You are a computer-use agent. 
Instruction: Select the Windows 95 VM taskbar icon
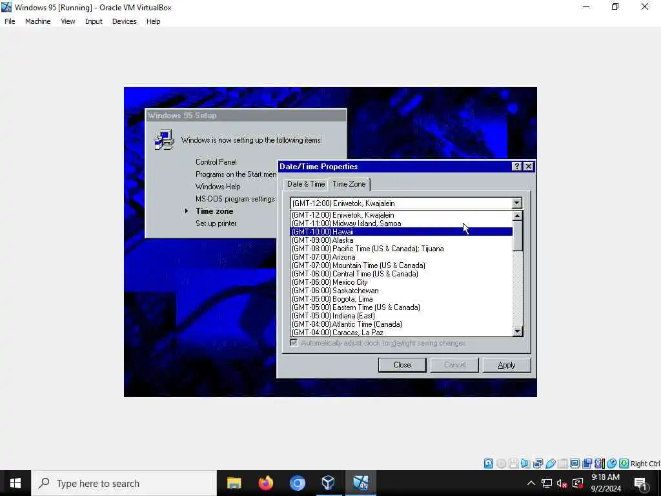coord(360,483)
